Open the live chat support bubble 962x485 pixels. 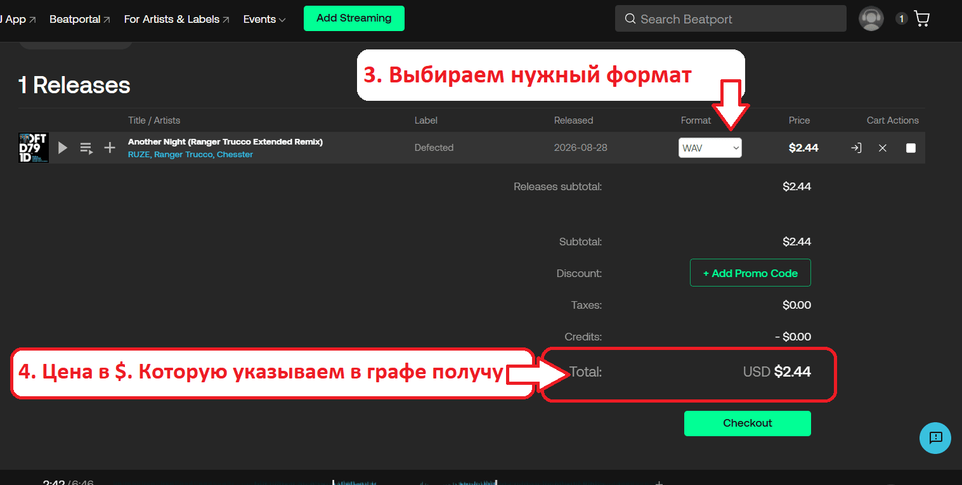tap(935, 438)
